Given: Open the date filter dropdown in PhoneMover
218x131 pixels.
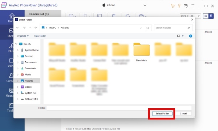Looking at the screenshot, I should 199,16.
